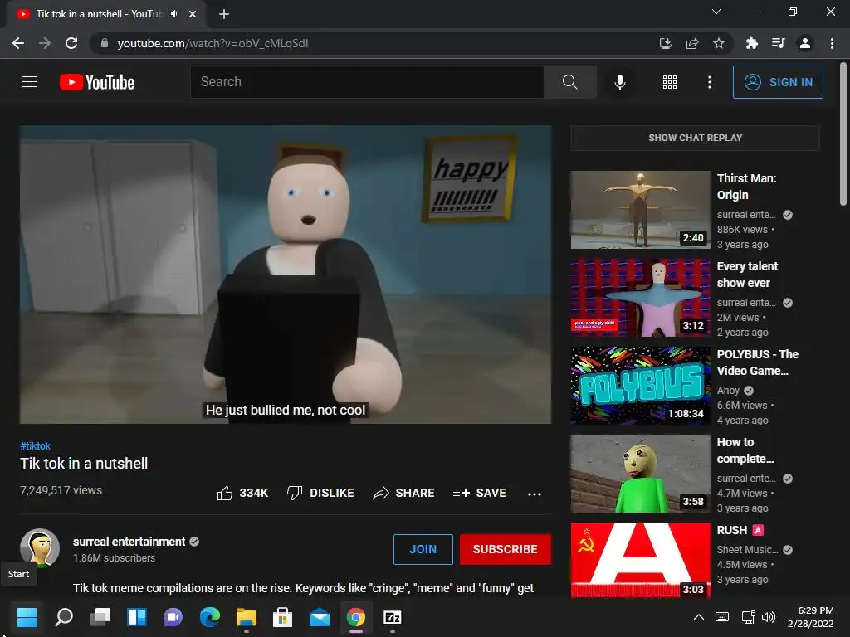The width and height of the screenshot is (850, 637).
Task: Open Windows Start button
Action: (x=27, y=617)
